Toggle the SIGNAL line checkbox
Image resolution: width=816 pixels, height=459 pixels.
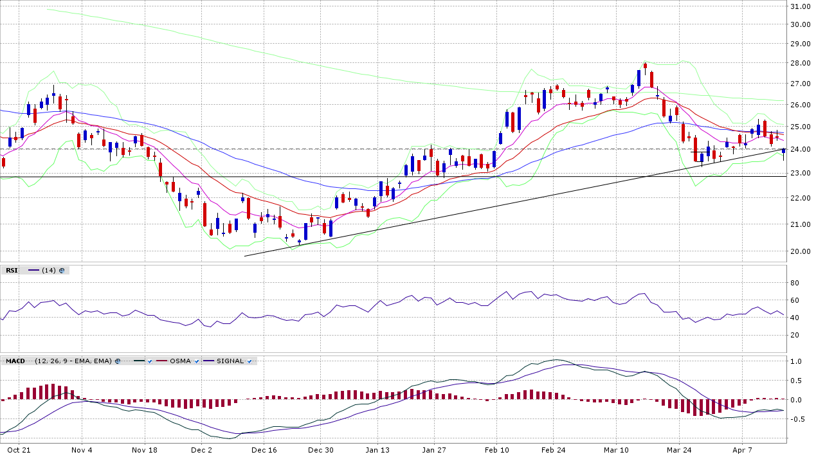pos(249,361)
